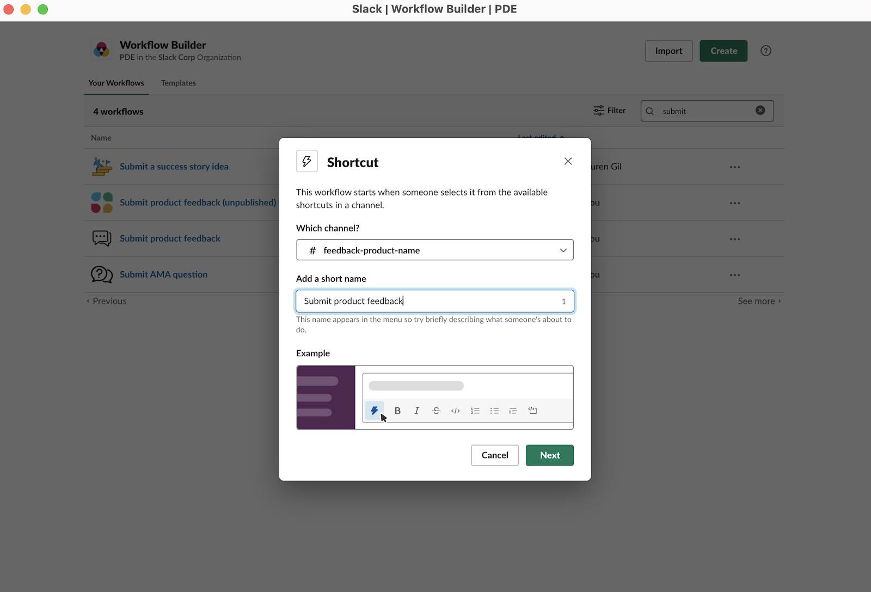Click the italic icon in example toolbar
The width and height of the screenshot is (871, 592).
pos(416,411)
